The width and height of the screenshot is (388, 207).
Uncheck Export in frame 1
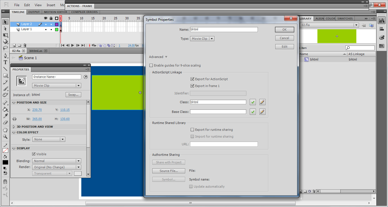(193, 86)
